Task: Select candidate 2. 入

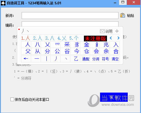Action: click(x=38, y=38)
